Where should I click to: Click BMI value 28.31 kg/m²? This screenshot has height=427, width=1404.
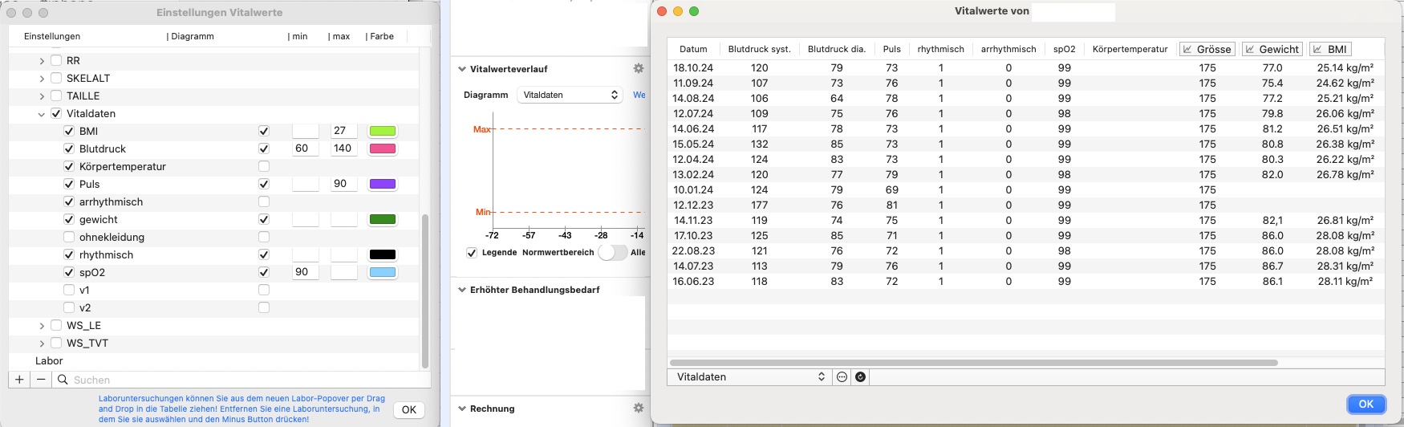1345,266
